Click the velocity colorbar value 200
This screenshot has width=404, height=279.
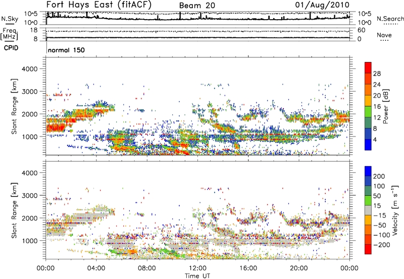click(379, 176)
